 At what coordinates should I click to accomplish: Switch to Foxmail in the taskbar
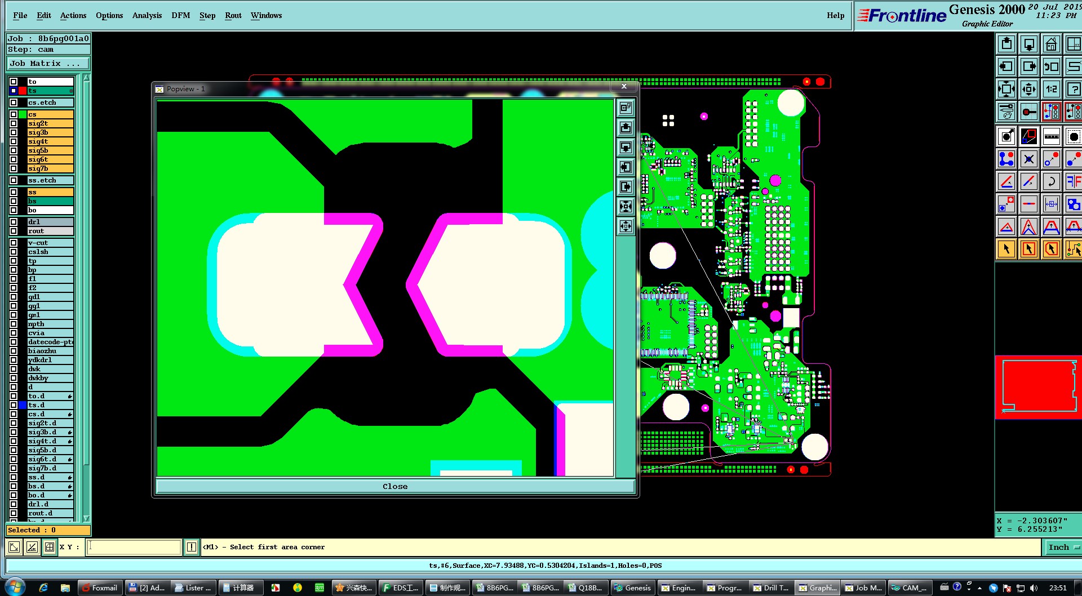100,588
